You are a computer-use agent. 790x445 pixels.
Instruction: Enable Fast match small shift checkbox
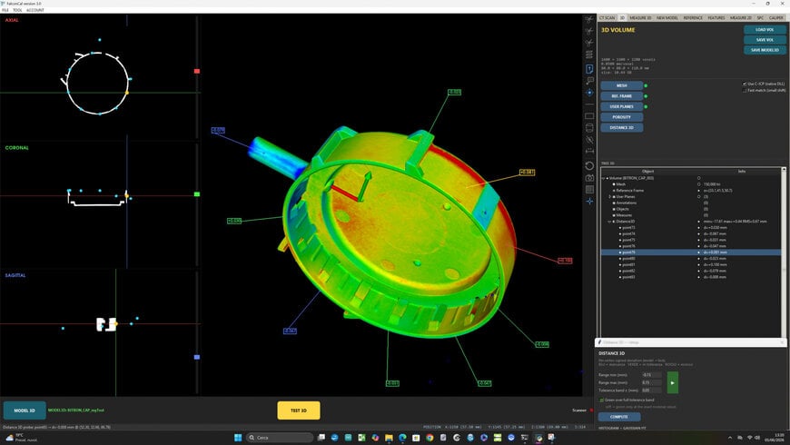pyautogui.click(x=745, y=90)
